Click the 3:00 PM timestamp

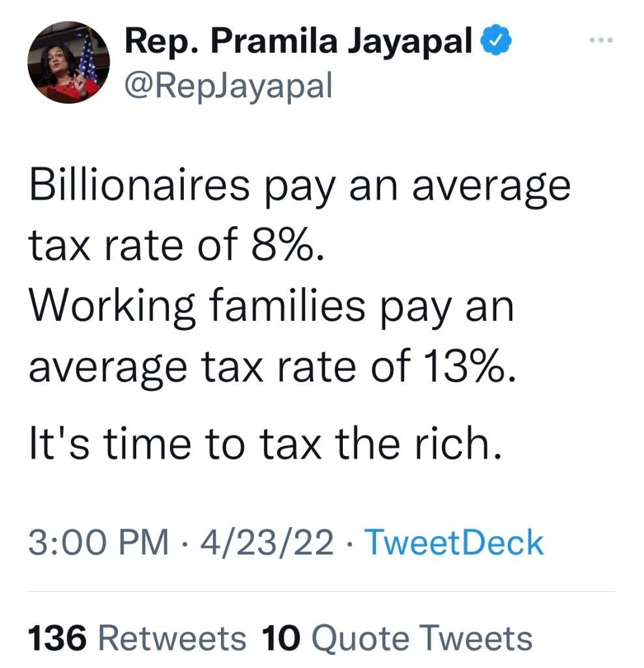[98, 543]
